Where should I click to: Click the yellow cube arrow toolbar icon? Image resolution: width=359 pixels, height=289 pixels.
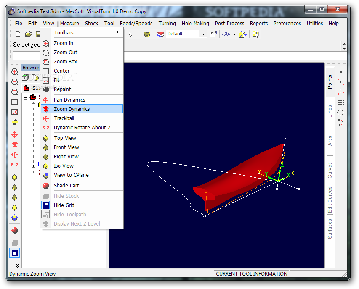pyautogui.click(x=242, y=34)
